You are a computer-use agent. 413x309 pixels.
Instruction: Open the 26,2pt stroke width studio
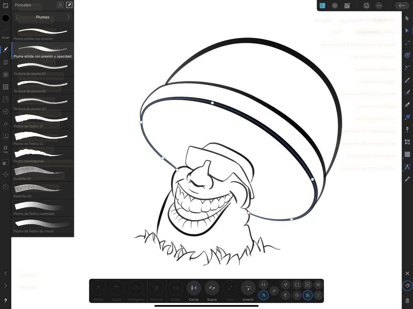6,33
